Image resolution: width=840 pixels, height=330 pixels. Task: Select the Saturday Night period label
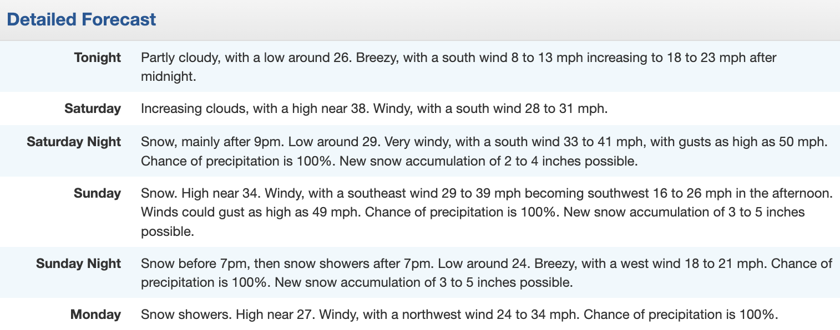click(74, 142)
